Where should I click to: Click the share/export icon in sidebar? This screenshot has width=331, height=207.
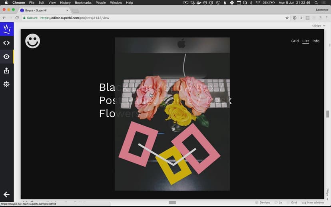6,71
